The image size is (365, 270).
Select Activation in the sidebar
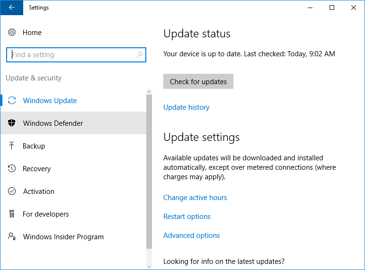[73, 191]
